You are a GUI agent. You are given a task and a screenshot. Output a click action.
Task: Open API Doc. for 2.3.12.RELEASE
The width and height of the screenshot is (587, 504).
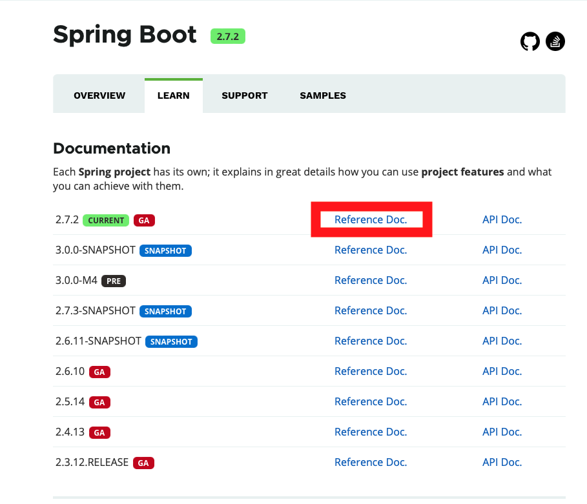tap(502, 461)
